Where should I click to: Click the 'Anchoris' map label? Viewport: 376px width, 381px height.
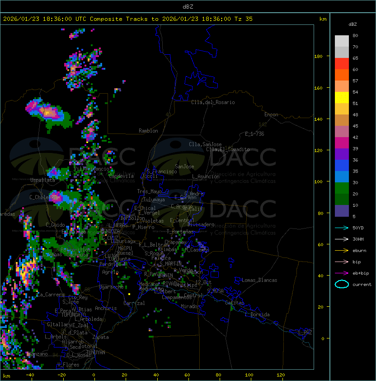(x=106, y=308)
